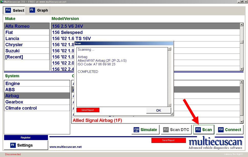Restore down the Multiecuscan window
This screenshot has height=157, width=248.
point(242,2)
